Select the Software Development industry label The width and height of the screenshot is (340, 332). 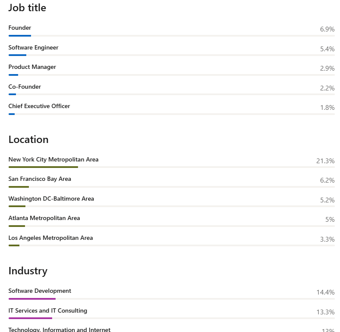pyautogui.click(x=40, y=291)
